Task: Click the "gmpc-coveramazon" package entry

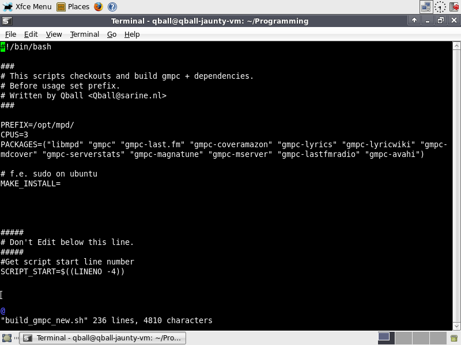Action: (x=231, y=145)
